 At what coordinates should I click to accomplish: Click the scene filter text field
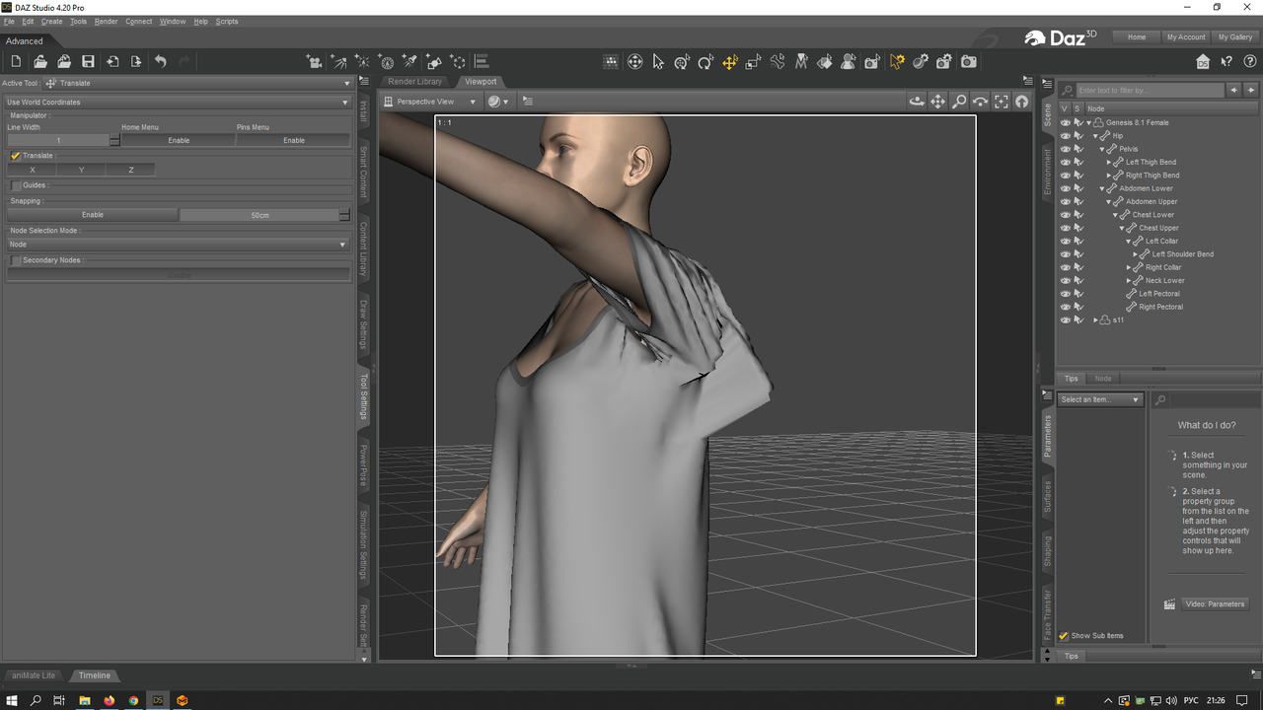tap(1149, 90)
